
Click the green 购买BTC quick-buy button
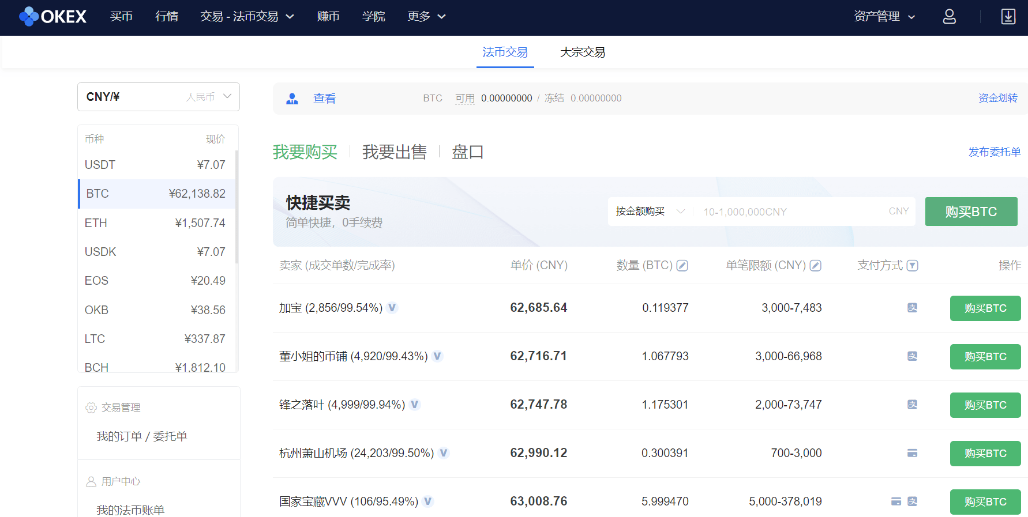point(971,212)
